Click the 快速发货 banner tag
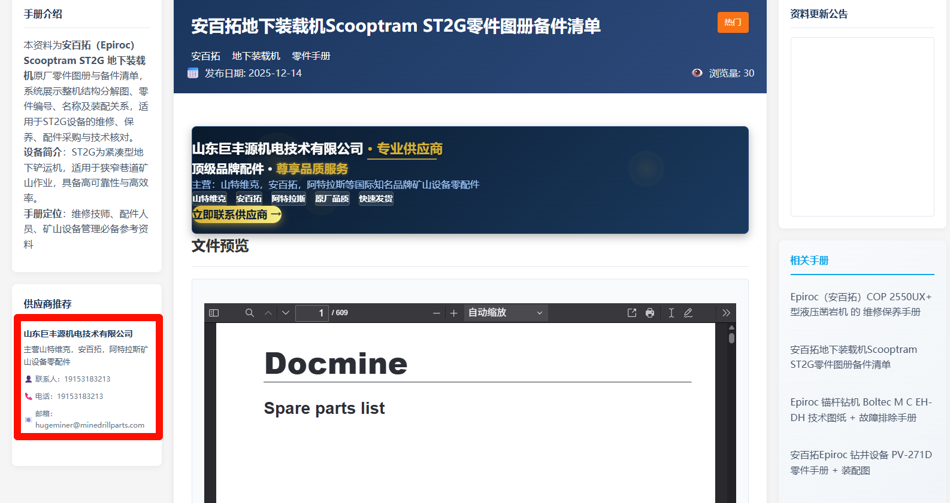The height and width of the screenshot is (503, 950). point(376,199)
